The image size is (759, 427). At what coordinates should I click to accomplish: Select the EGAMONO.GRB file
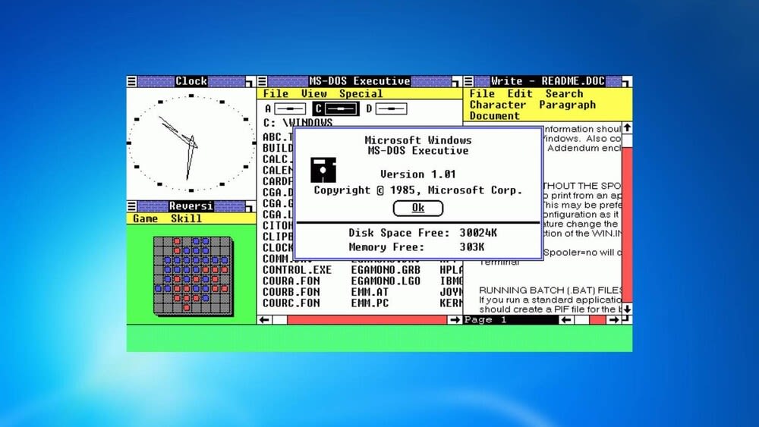[x=386, y=270]
